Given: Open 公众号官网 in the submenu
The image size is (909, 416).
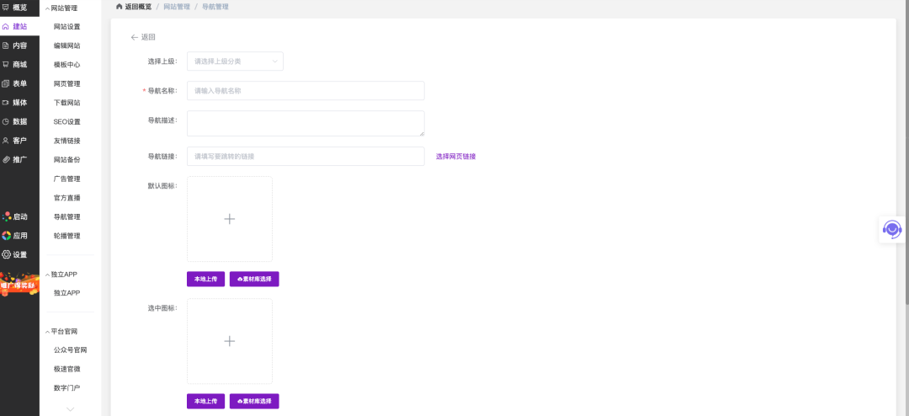Looking at the screenshot, I should 70,349.
